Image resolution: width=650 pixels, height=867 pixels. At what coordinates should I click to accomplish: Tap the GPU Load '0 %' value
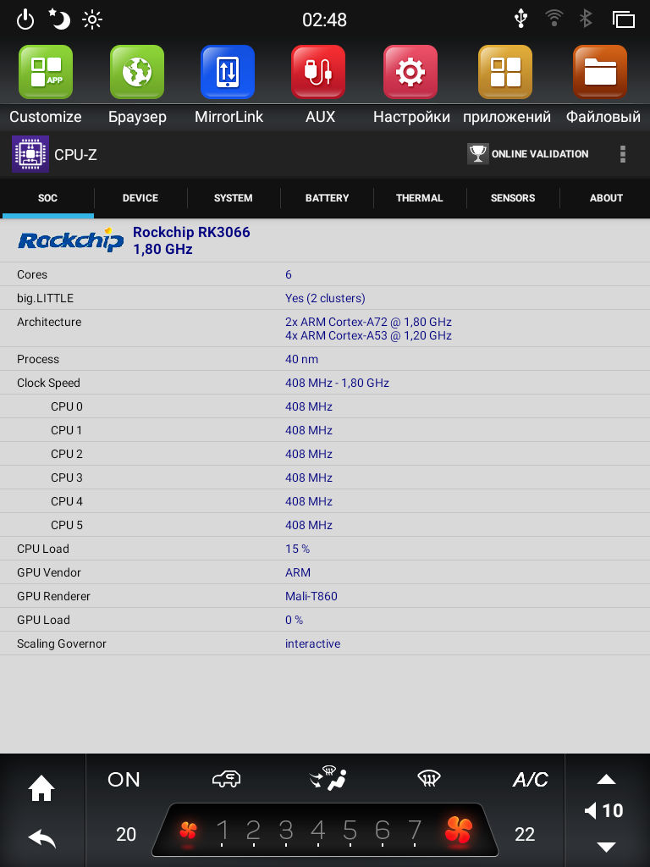pos(294,620)
